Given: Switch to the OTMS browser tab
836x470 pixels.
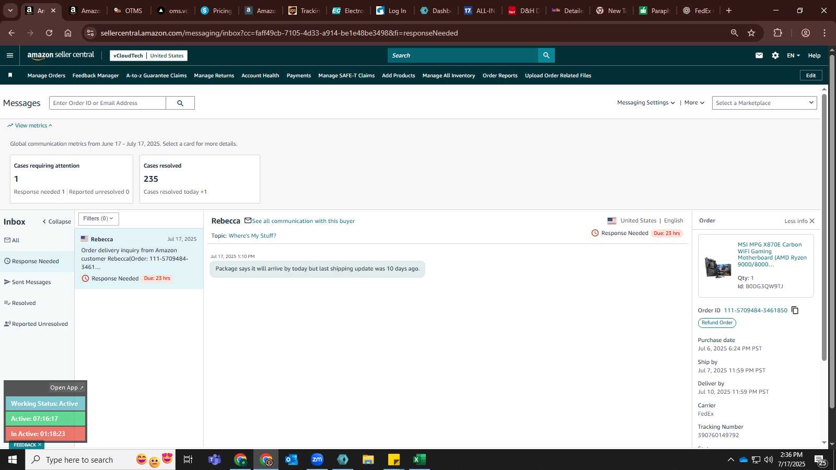Looking at the screenshot, I should pos(128,10).
